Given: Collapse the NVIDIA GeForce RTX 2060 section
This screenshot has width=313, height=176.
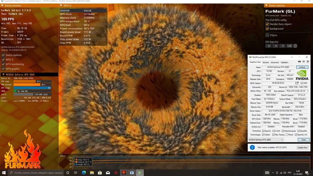Looking at the screenshot, I should click(x=3, y=74).
